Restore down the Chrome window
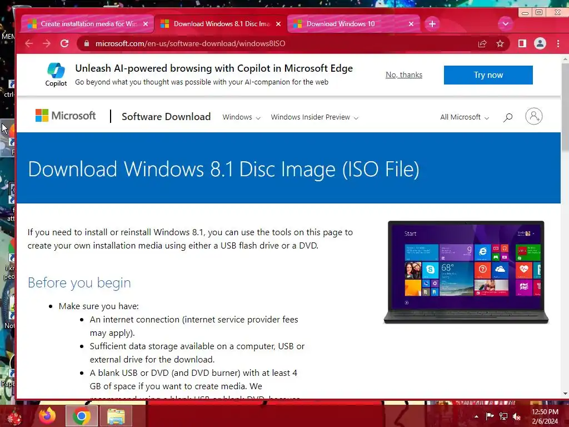This screenshot has height=427, width=569. [539, 13]
